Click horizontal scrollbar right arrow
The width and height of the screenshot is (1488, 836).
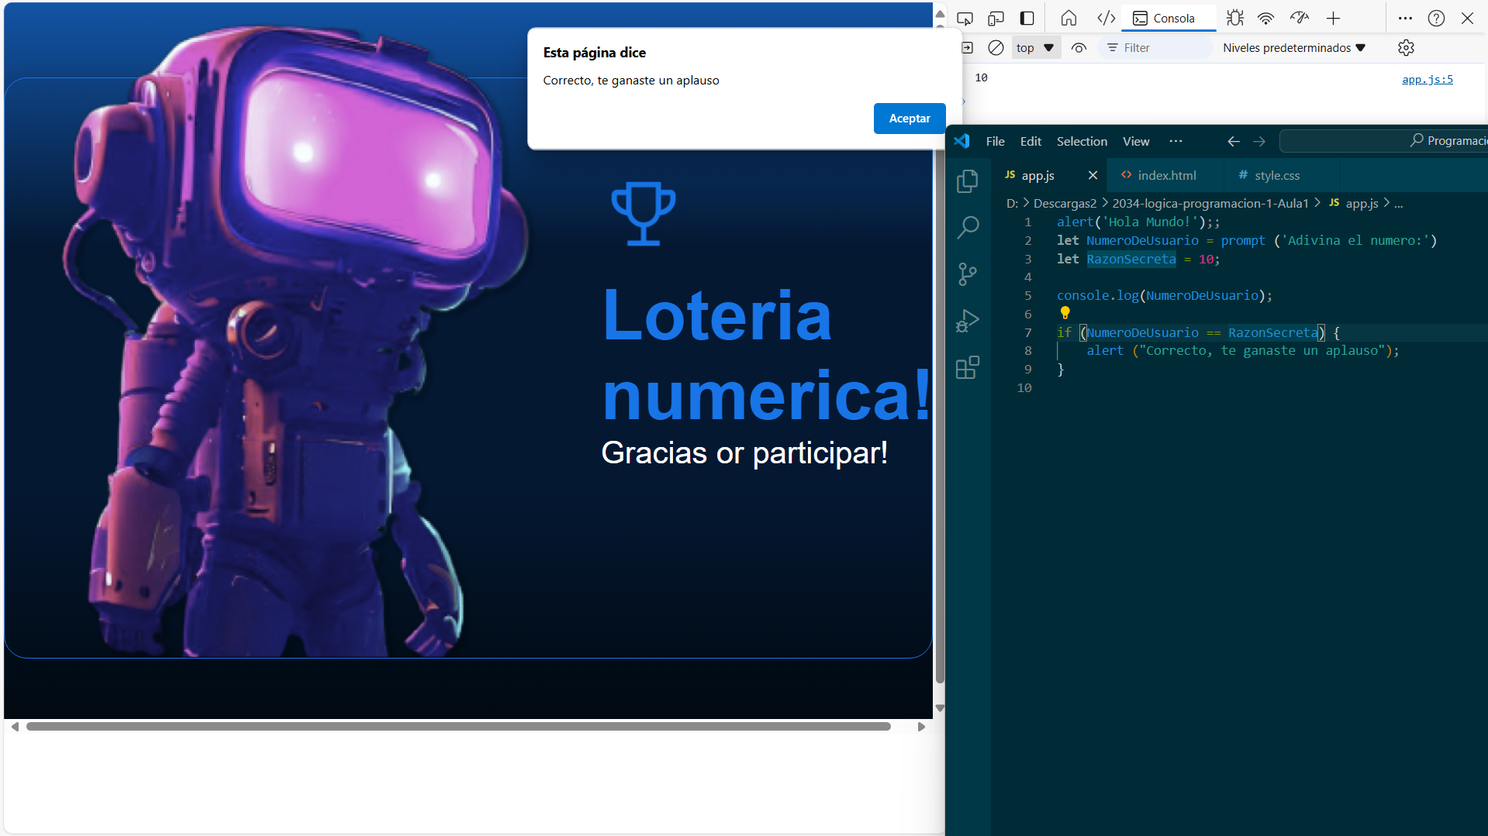click(x=920, y=727)
